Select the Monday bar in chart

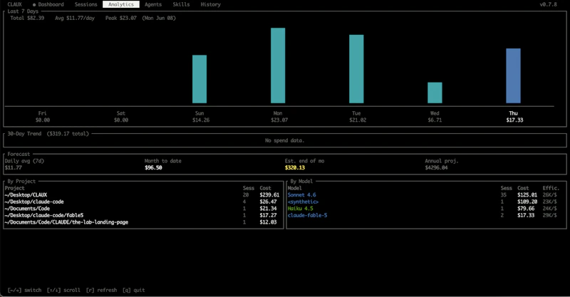coord(278,66)
